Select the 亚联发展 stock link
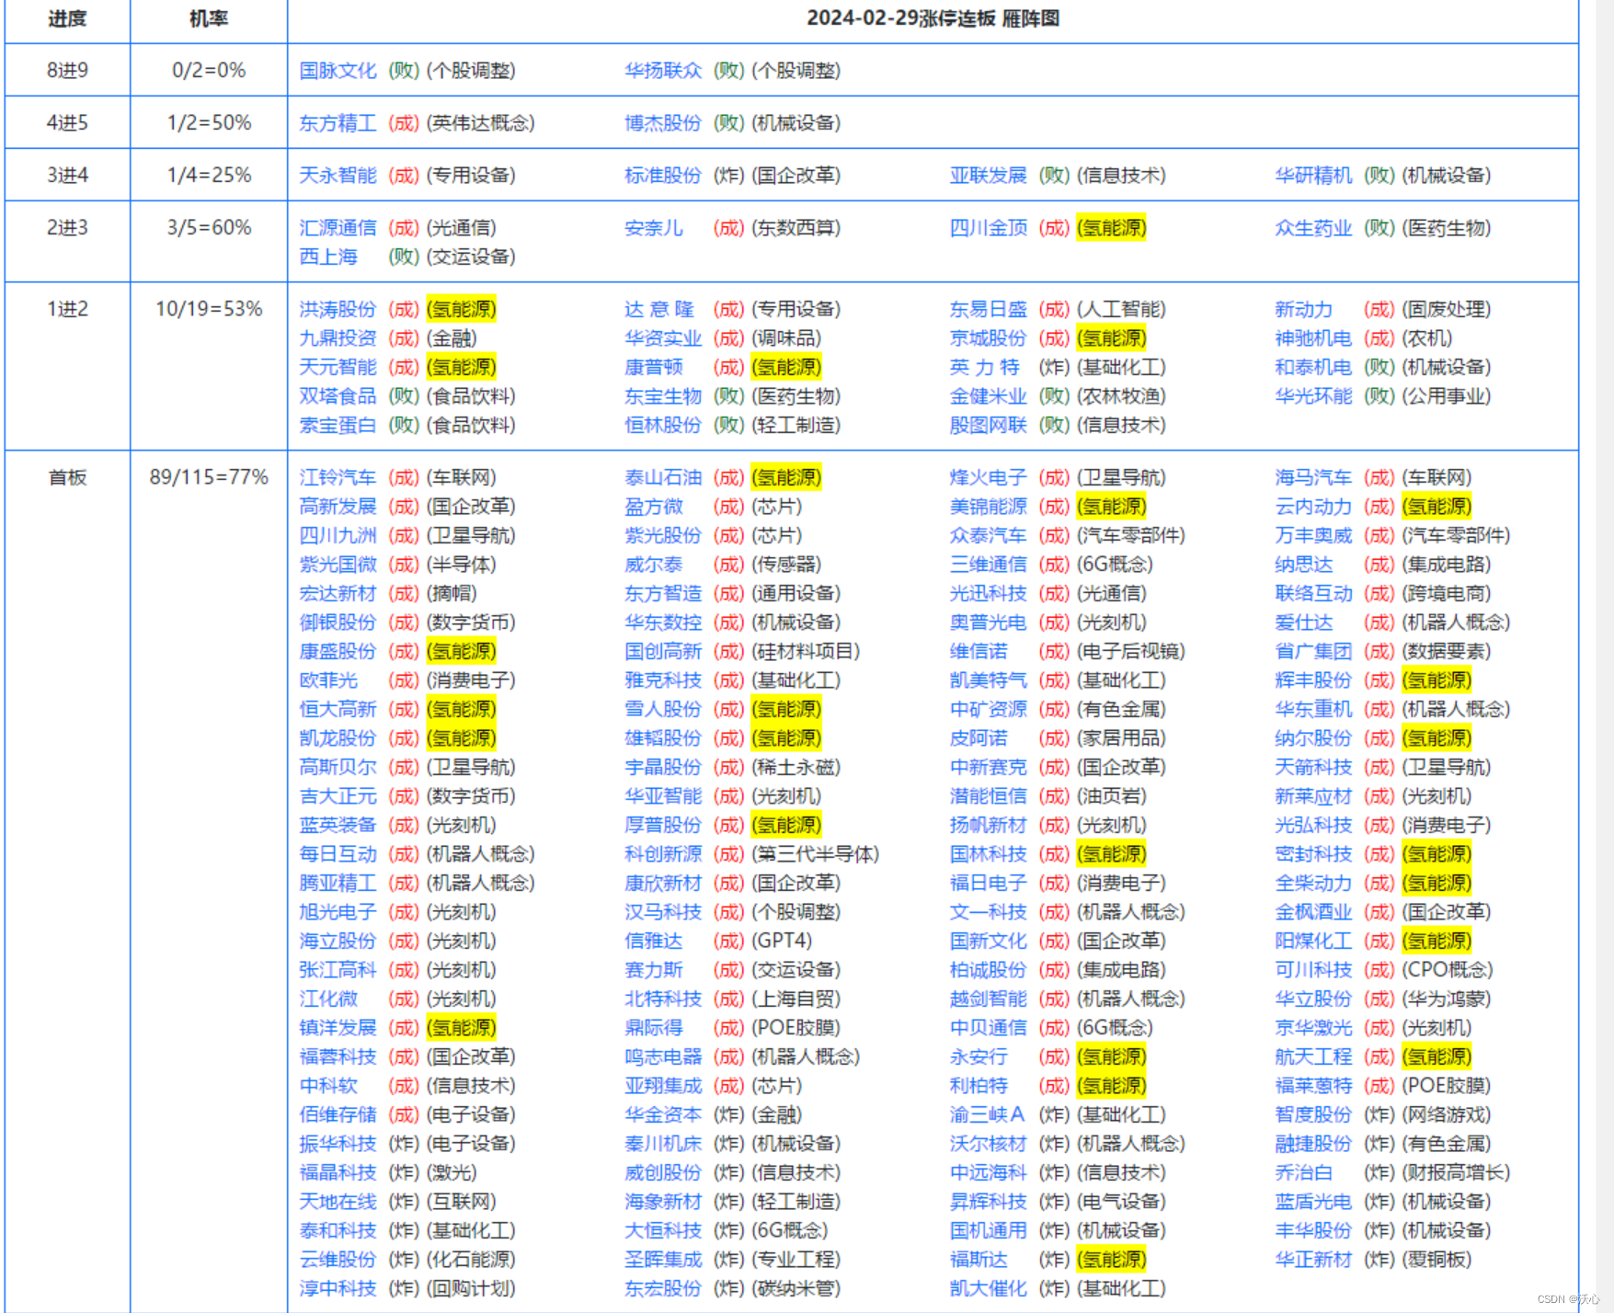This screenshot has width=1614, height=1313. (x=988, y=176)
